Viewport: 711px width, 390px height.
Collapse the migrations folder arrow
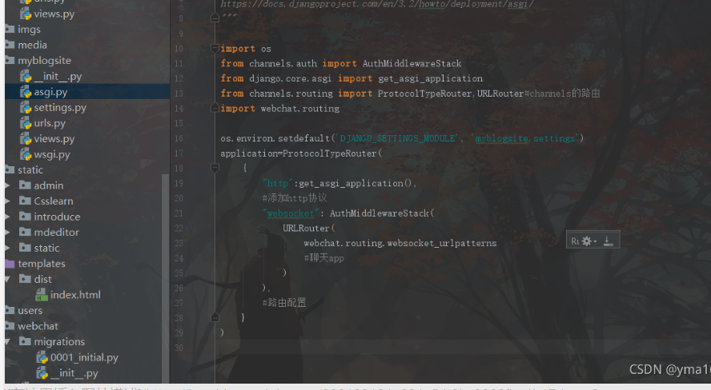pos(7,341)
